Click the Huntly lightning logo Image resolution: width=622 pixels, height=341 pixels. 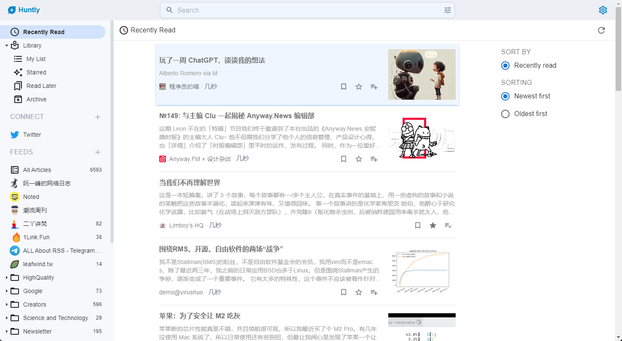[x=12, y=10]
